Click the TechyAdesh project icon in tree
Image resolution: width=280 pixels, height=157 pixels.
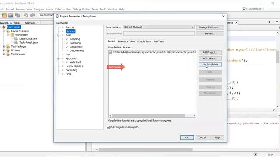(4, 27)
